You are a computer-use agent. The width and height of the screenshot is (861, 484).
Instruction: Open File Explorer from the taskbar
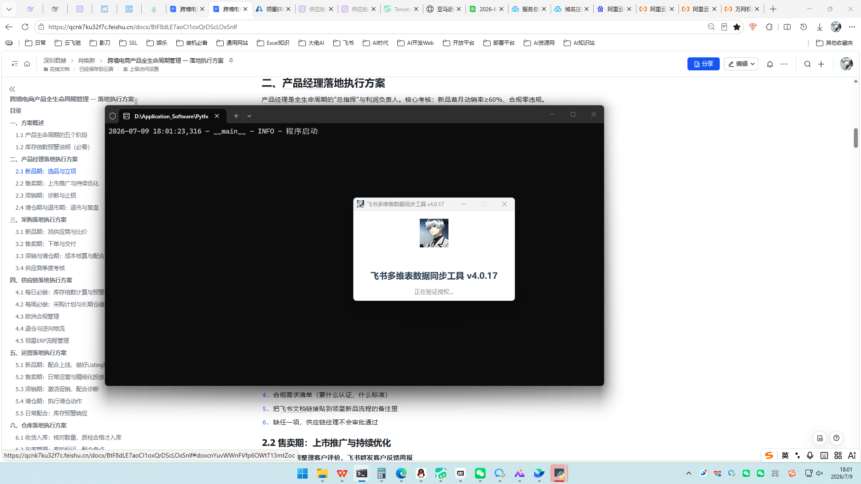[322, 473]
